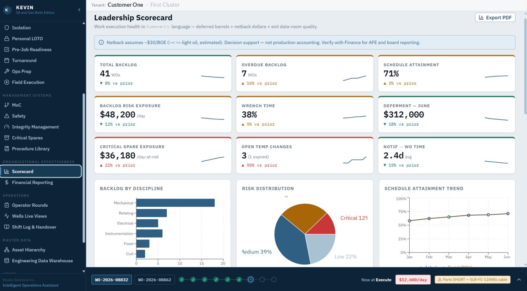
Task: Switch to work order WO-2026-08862 tab
Action: [154, 280]
